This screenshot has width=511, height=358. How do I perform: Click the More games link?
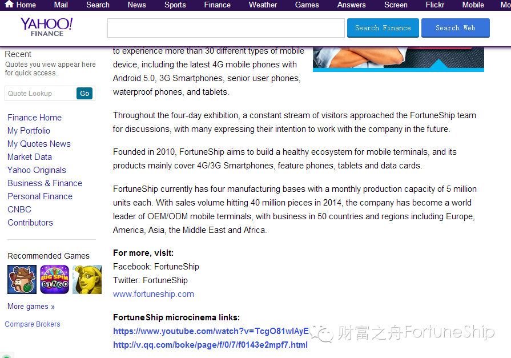pyautogui.click(x=31, y=307)
